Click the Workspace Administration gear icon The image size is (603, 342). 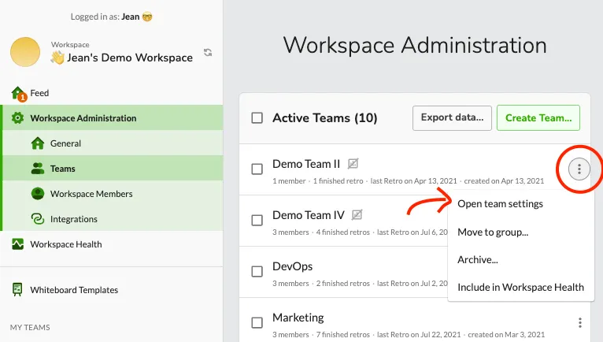point(17,118)
